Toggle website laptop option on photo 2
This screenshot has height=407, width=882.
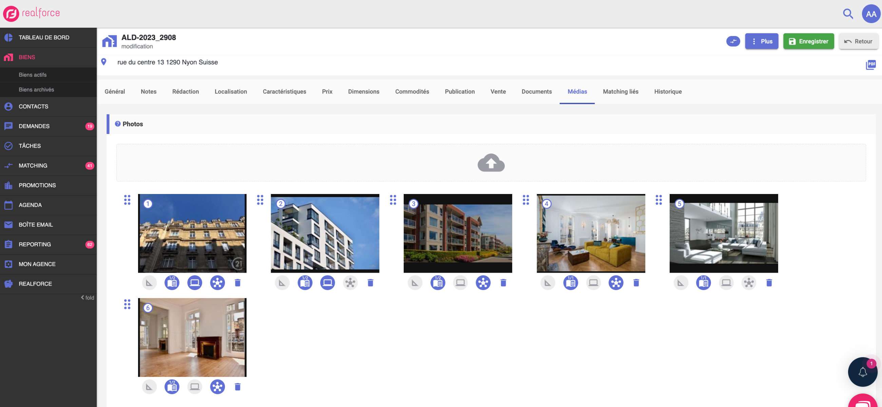327,283
